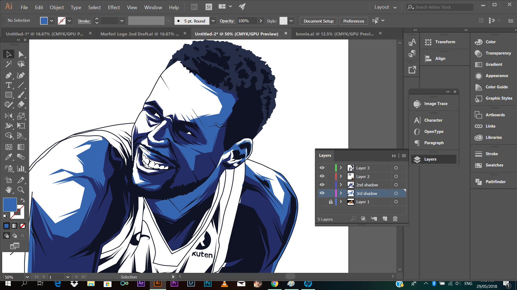This screenshot has height=290, width=517.
Task: Toggle visibility of 2nd shadow layer
Action: (x=322, y=185)
